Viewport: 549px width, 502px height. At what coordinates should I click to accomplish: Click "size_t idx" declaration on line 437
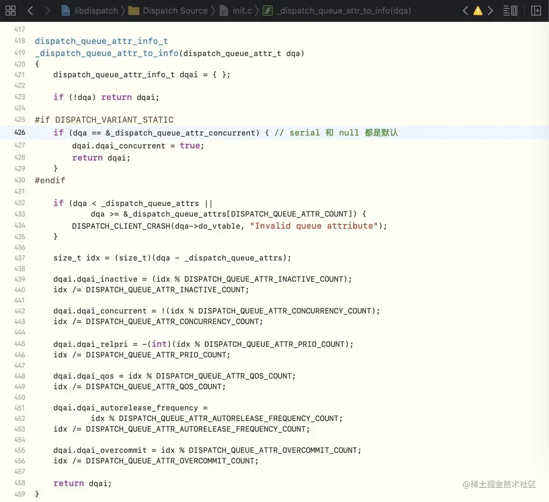(x=76, y=258)
